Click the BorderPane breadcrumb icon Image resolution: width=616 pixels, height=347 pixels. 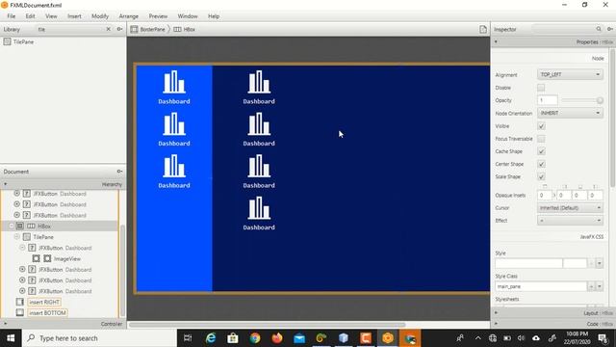[134, 29]
